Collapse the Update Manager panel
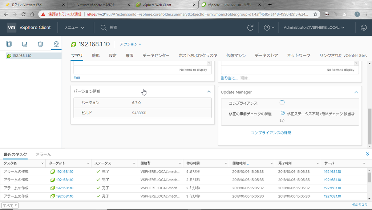 (x=356, y=92)
